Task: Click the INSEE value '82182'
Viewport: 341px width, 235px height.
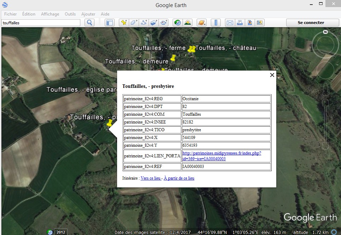Action: (x=226, y=122)
